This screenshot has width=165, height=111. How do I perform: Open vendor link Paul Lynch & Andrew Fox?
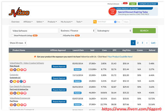(x=19, y=89)
